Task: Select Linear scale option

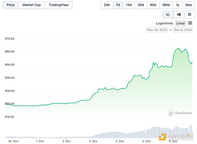Action: (x=181, y=23)
